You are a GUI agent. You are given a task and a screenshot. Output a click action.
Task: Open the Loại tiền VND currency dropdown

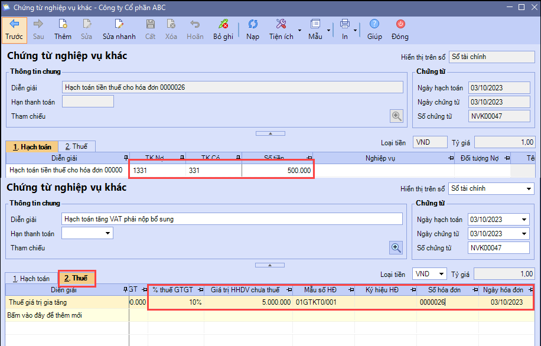[441, 275]
